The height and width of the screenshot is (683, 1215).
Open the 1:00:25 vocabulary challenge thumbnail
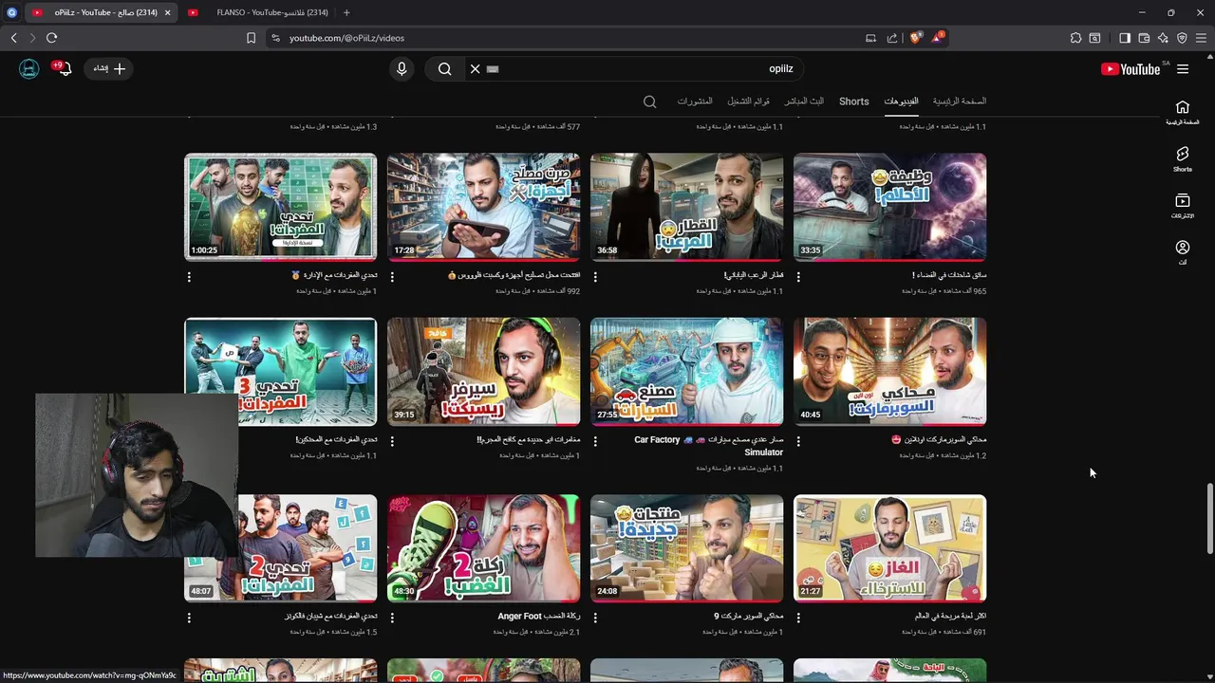280,206
